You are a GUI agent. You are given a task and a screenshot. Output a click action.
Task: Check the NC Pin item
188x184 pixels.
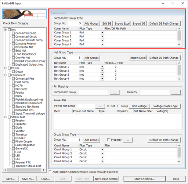click(x=14, y=86)
